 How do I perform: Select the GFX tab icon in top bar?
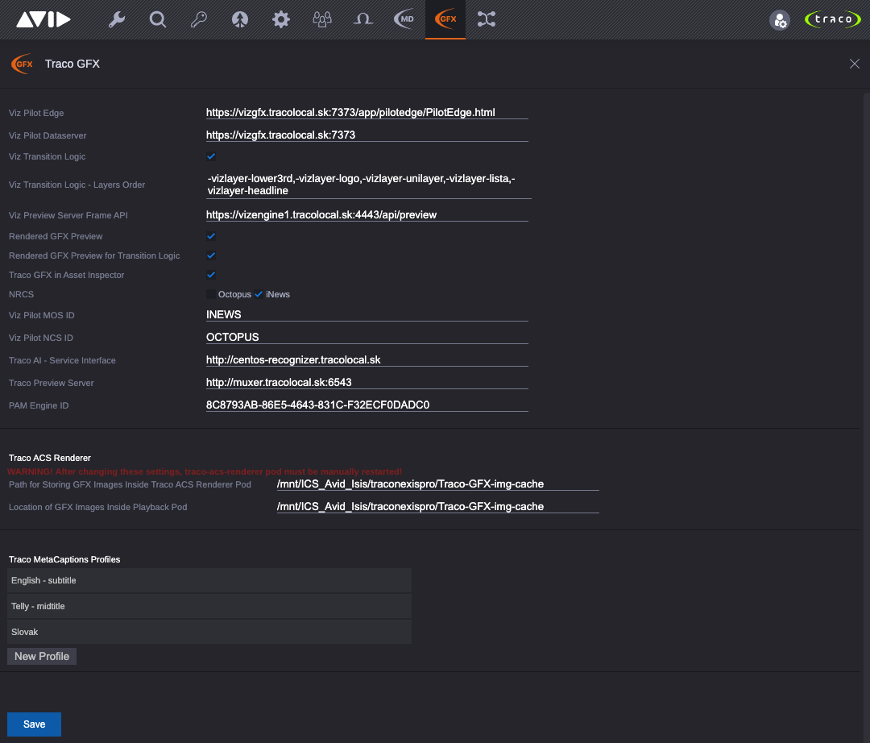[x=445, y=19]
